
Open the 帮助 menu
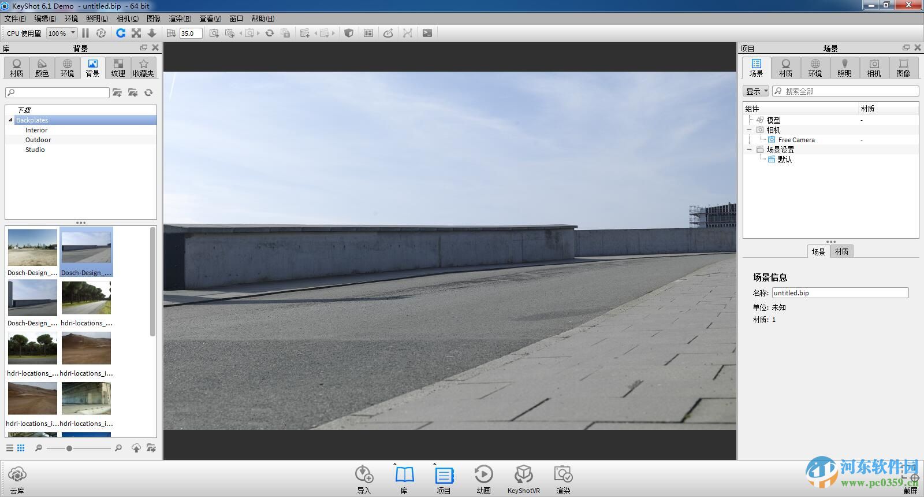(x=263, y=18)
